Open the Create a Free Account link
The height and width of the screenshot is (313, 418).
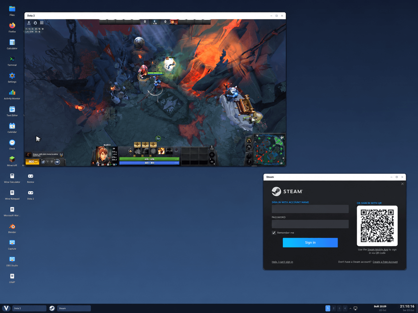[385, 262]
